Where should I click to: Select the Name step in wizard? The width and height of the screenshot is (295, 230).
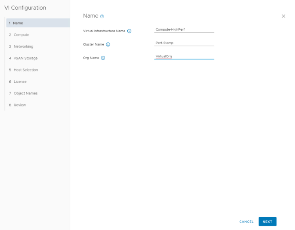point(36,23)
